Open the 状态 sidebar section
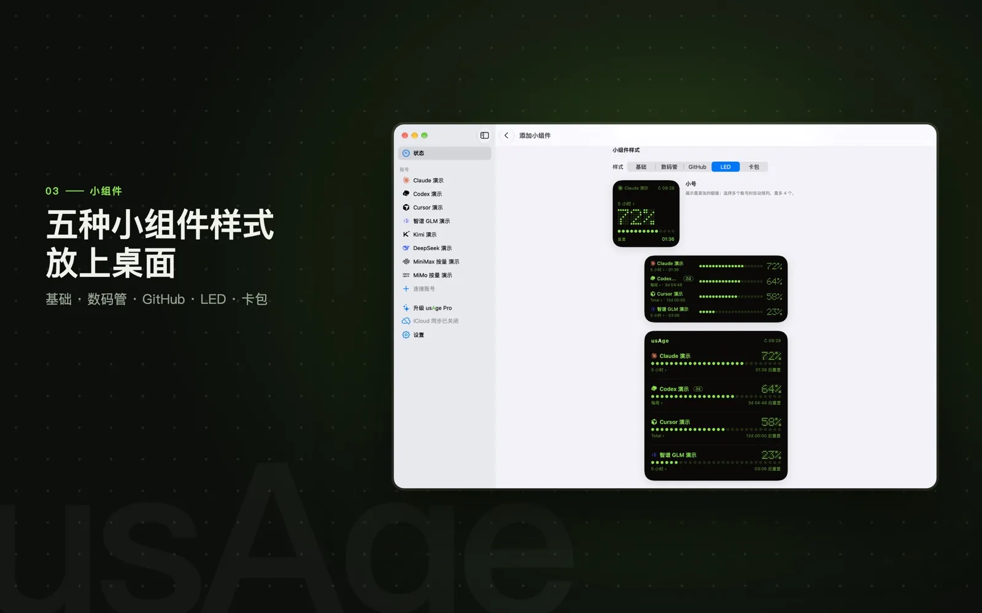This screenshot has width=982, height=613. (444, 153)
